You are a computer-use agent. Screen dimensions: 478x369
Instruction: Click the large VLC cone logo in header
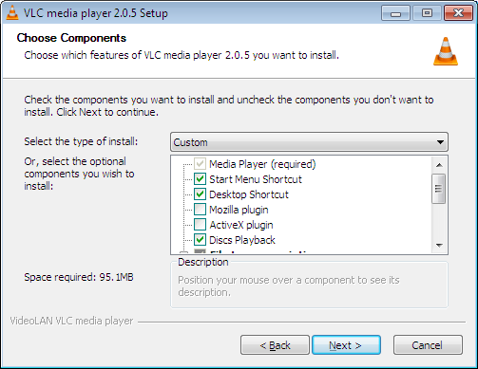pos(446,51)
